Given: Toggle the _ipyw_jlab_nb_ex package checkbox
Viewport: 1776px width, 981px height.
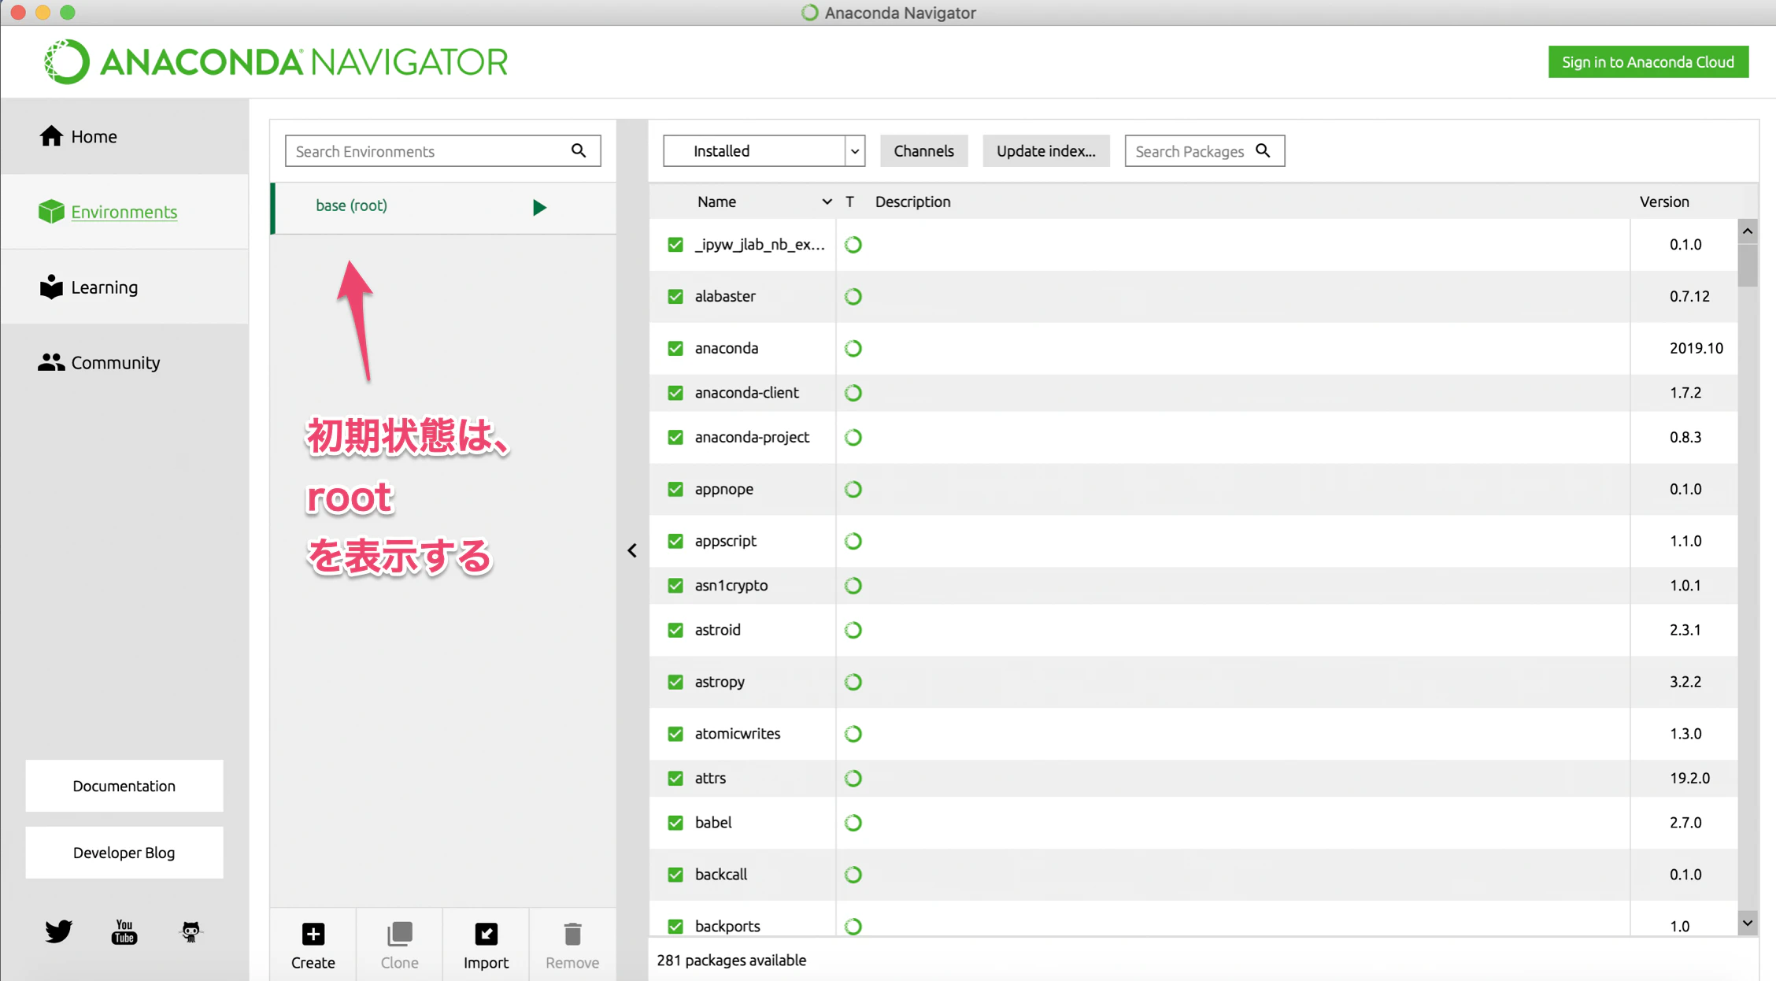Looking at the screenshot, I should (x=675, y=245).
